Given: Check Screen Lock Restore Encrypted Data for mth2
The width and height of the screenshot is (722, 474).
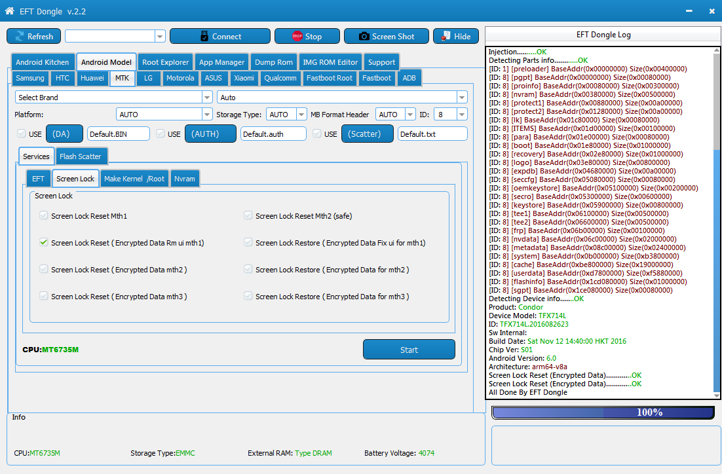Looking at the screenshot, I should (248, 269).
